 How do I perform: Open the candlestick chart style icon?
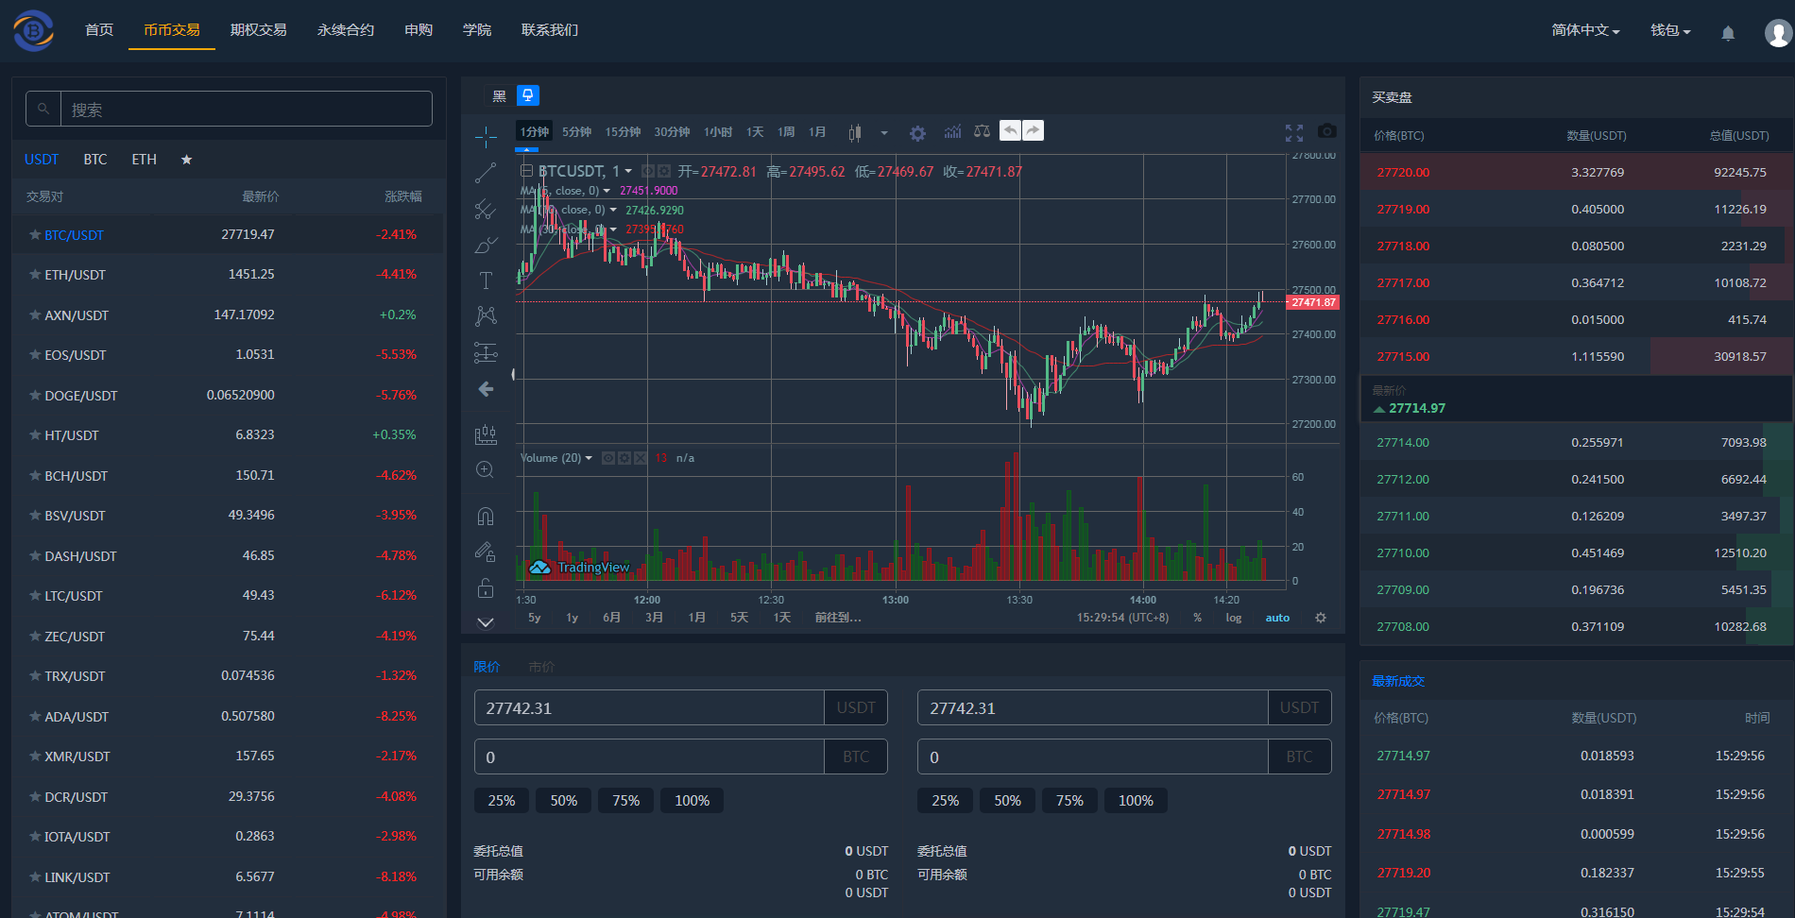pos(855,132)
